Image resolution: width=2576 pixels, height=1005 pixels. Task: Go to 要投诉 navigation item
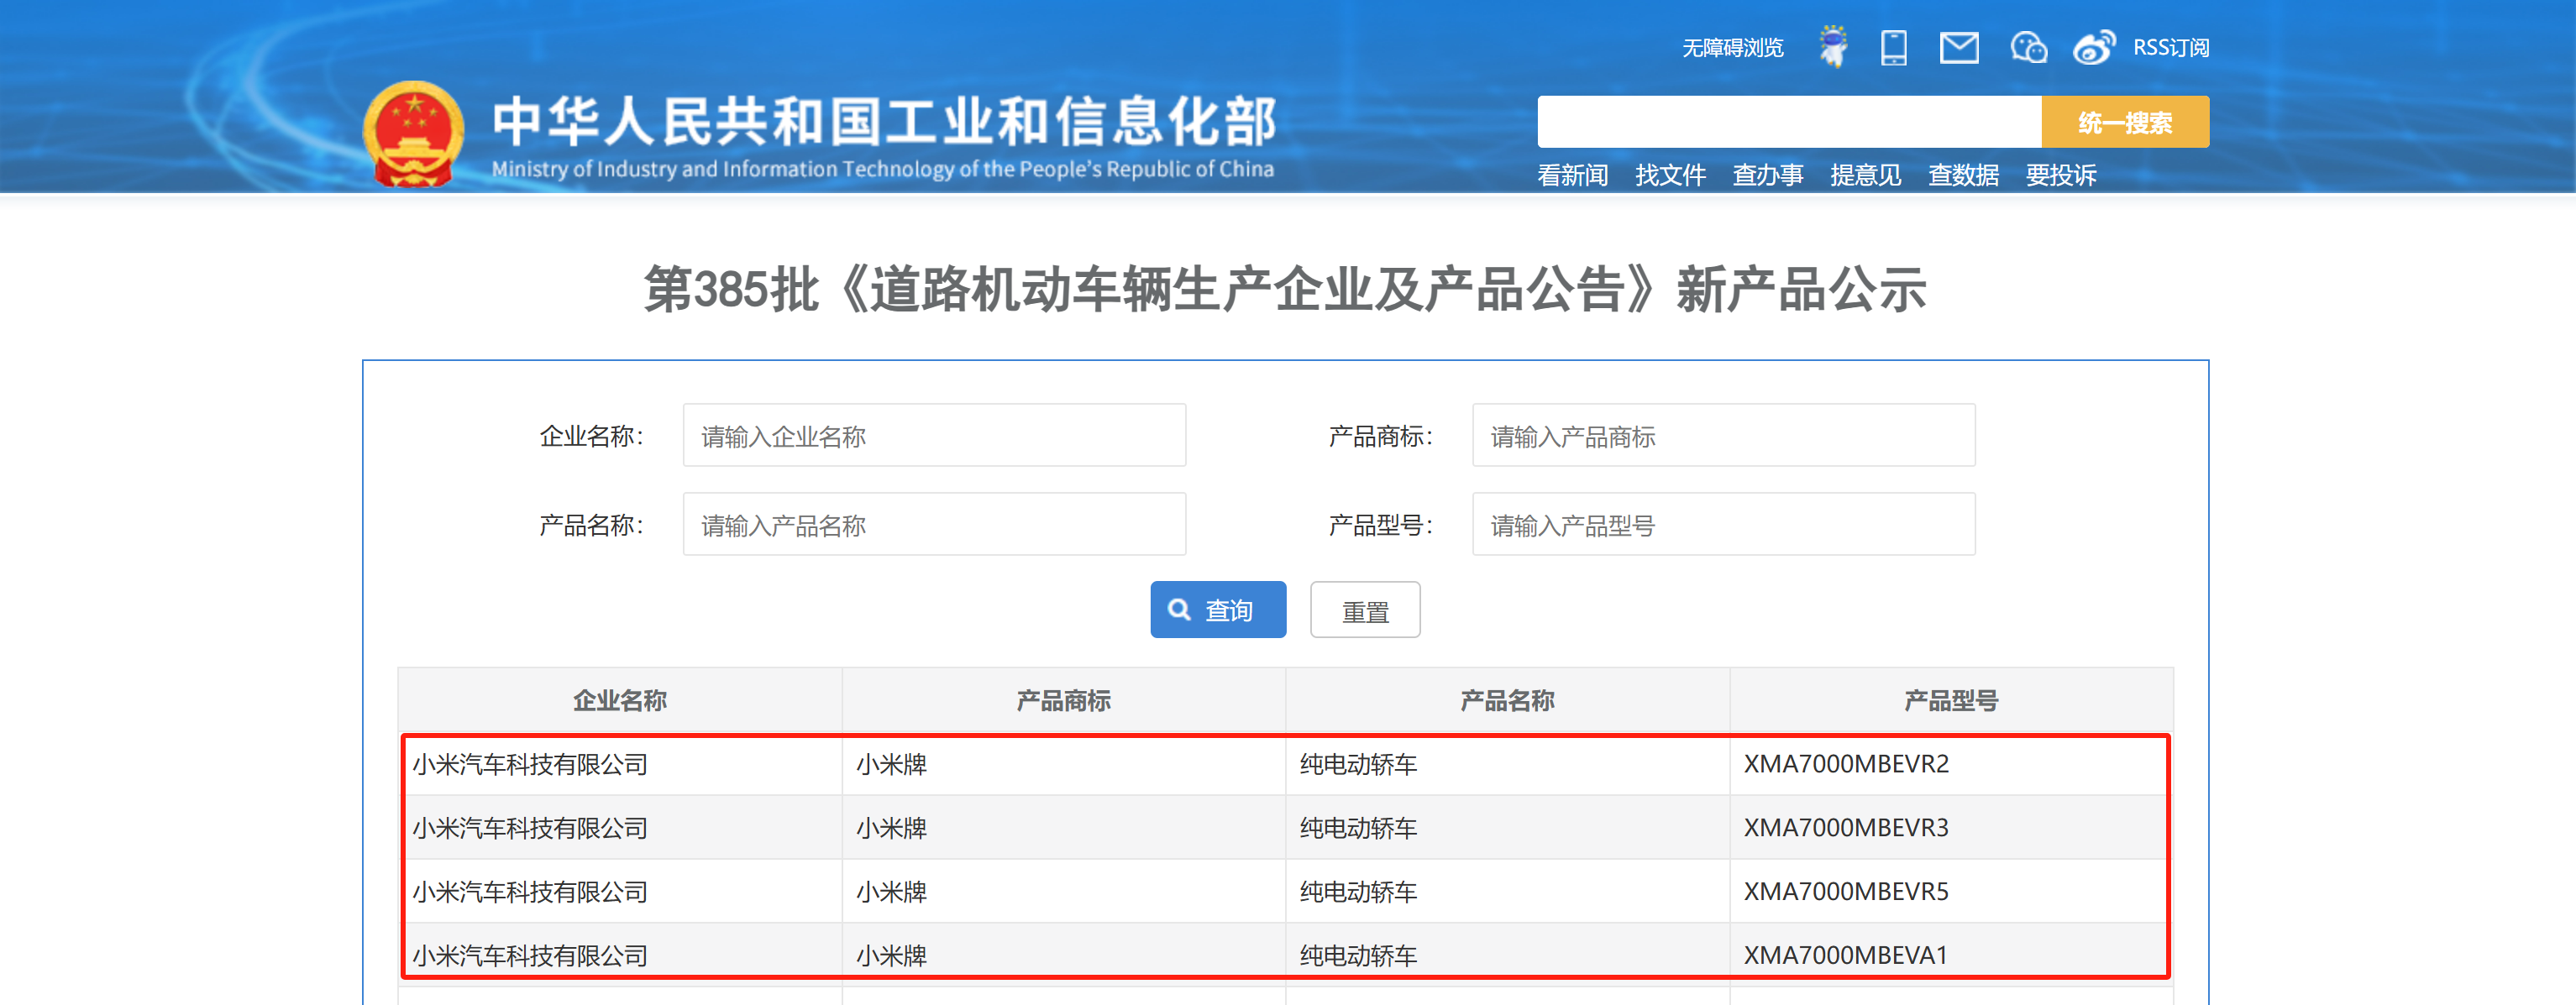click(x=2060, y=175)
